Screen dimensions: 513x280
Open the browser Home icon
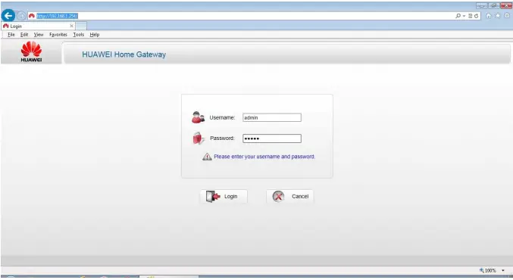click(x=489, y=16)
